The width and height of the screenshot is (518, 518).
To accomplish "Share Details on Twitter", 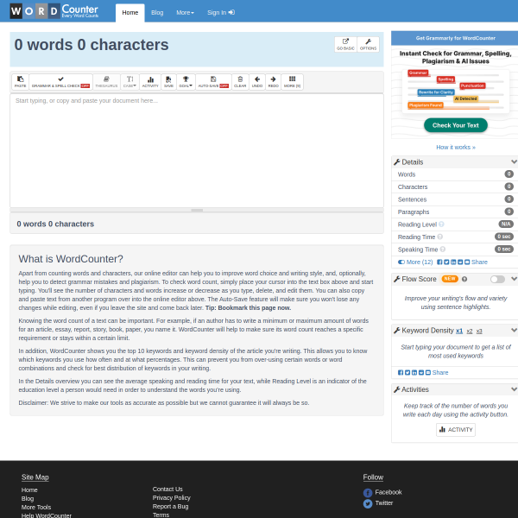I will [x=446, y=262].
